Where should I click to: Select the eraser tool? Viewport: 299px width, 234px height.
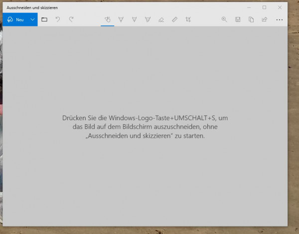click(x=161, y=19)
